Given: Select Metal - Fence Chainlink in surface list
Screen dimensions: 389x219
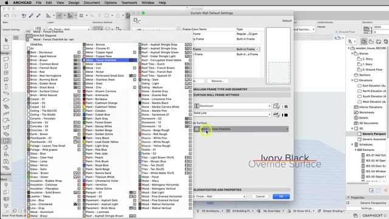Looking at the screenshot, I should pyautogui.click(x=109, y=60).
